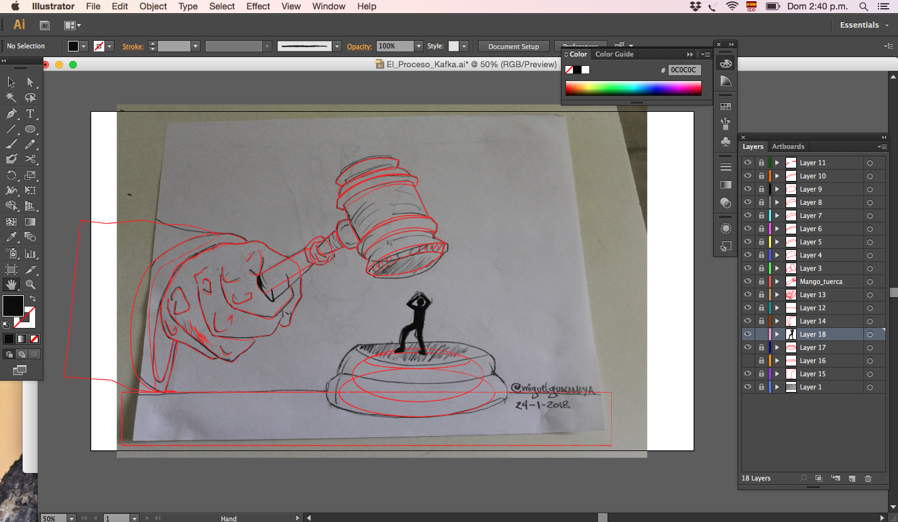Select the Scissors tool
898x522 pixels.
click(x=30, y=159)
